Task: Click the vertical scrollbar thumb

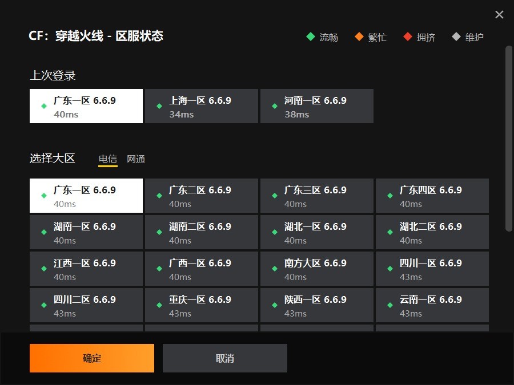Action: [x=509, y=138]
